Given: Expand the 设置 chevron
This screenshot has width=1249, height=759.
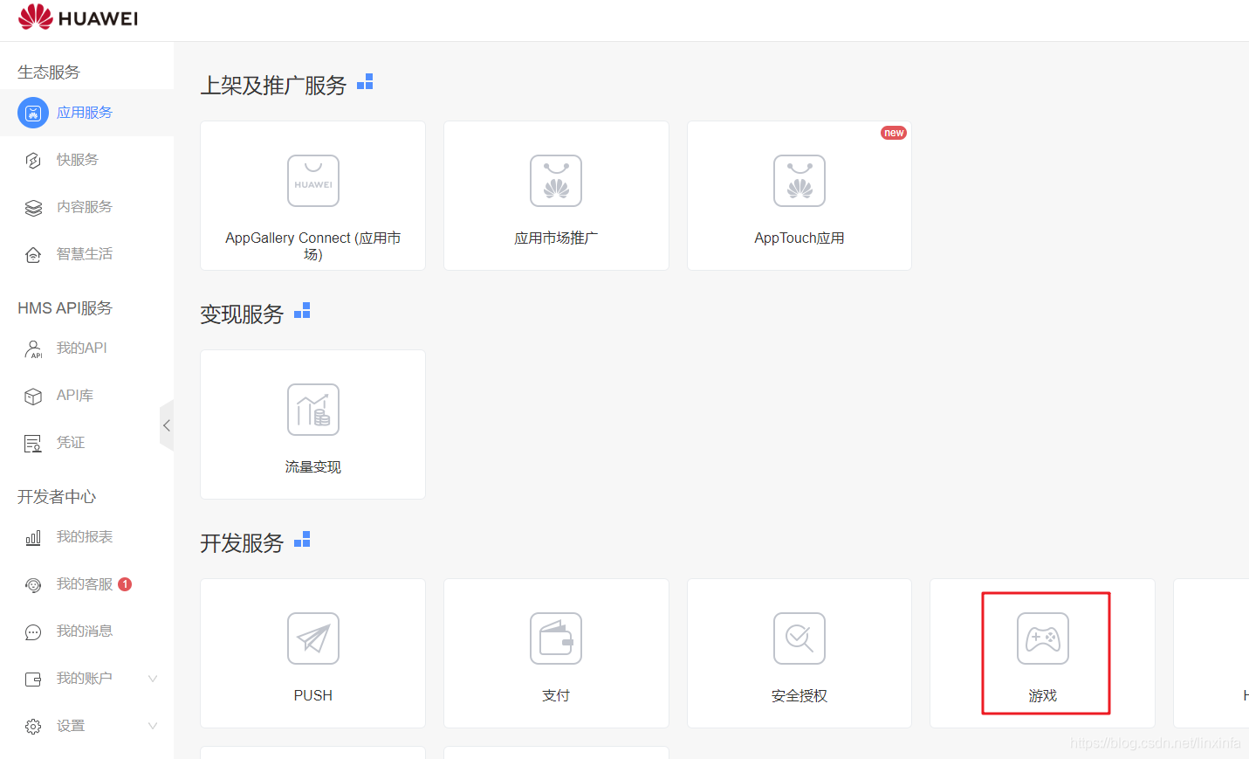Looking at the screenshot, I should [x=153, y=726].
